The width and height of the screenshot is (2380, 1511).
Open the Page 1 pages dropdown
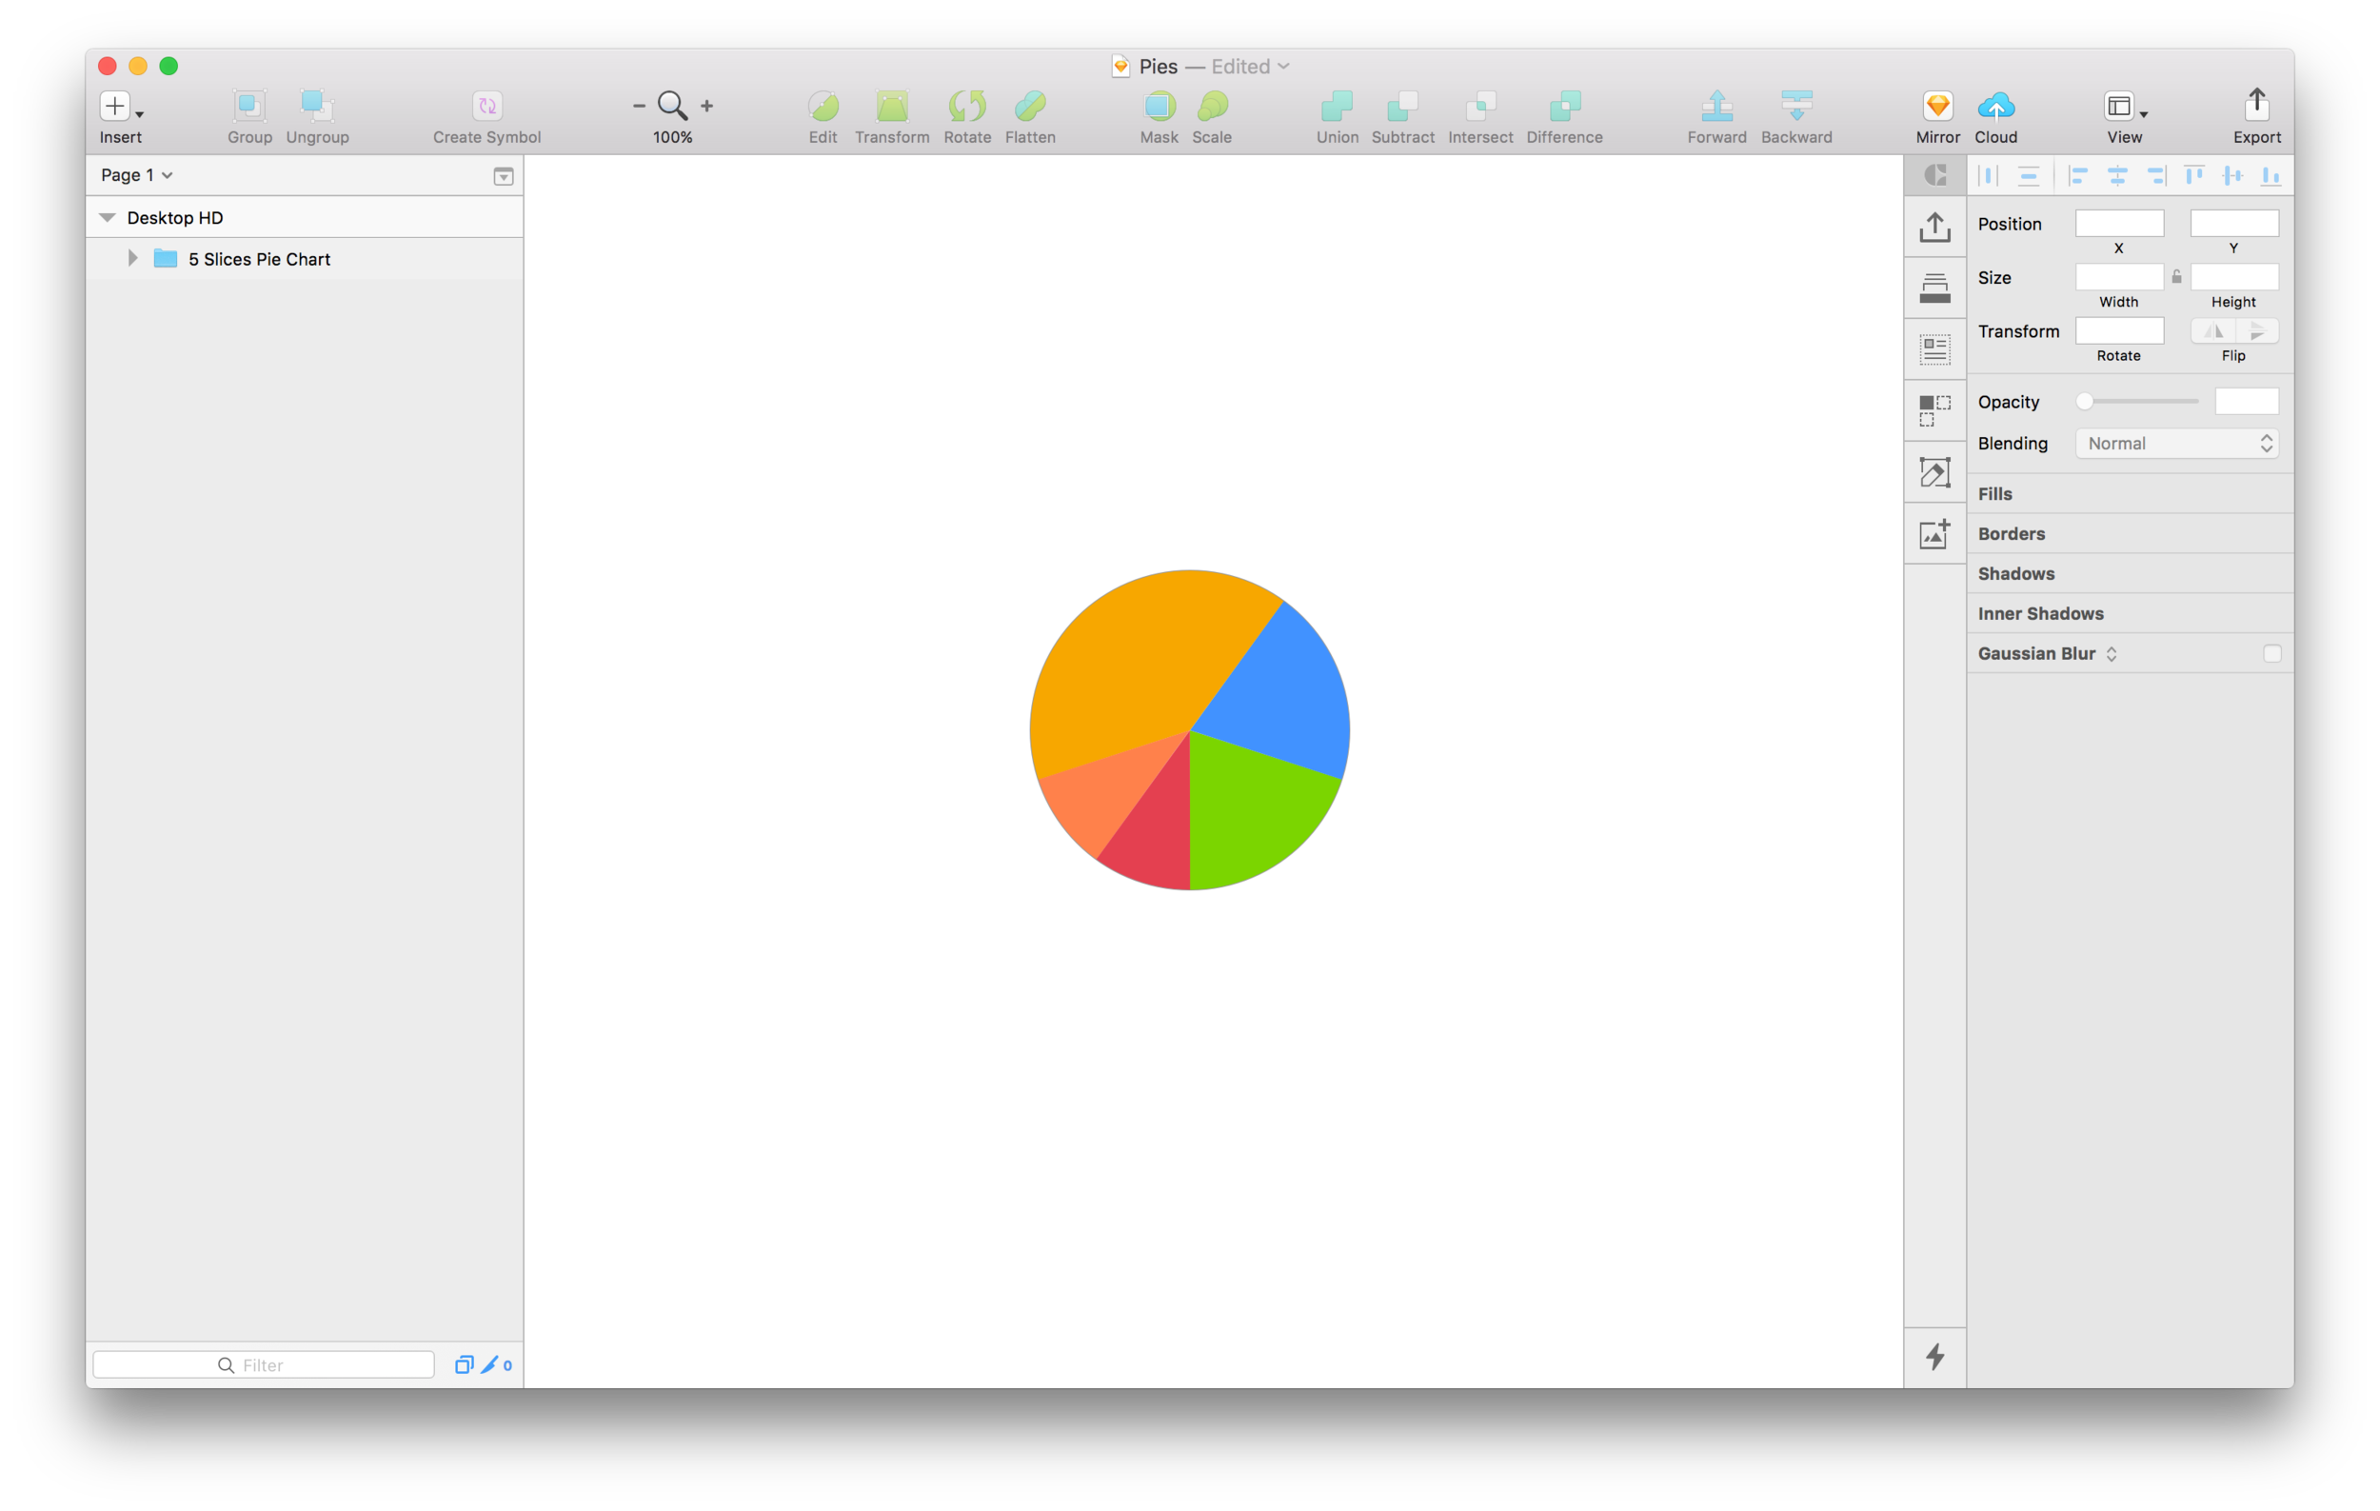pyautogui.click(x=136, y=175)
